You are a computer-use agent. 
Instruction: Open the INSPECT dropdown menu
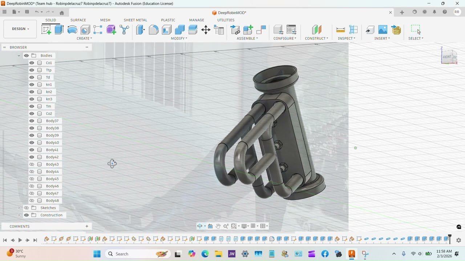pos(347,38)
